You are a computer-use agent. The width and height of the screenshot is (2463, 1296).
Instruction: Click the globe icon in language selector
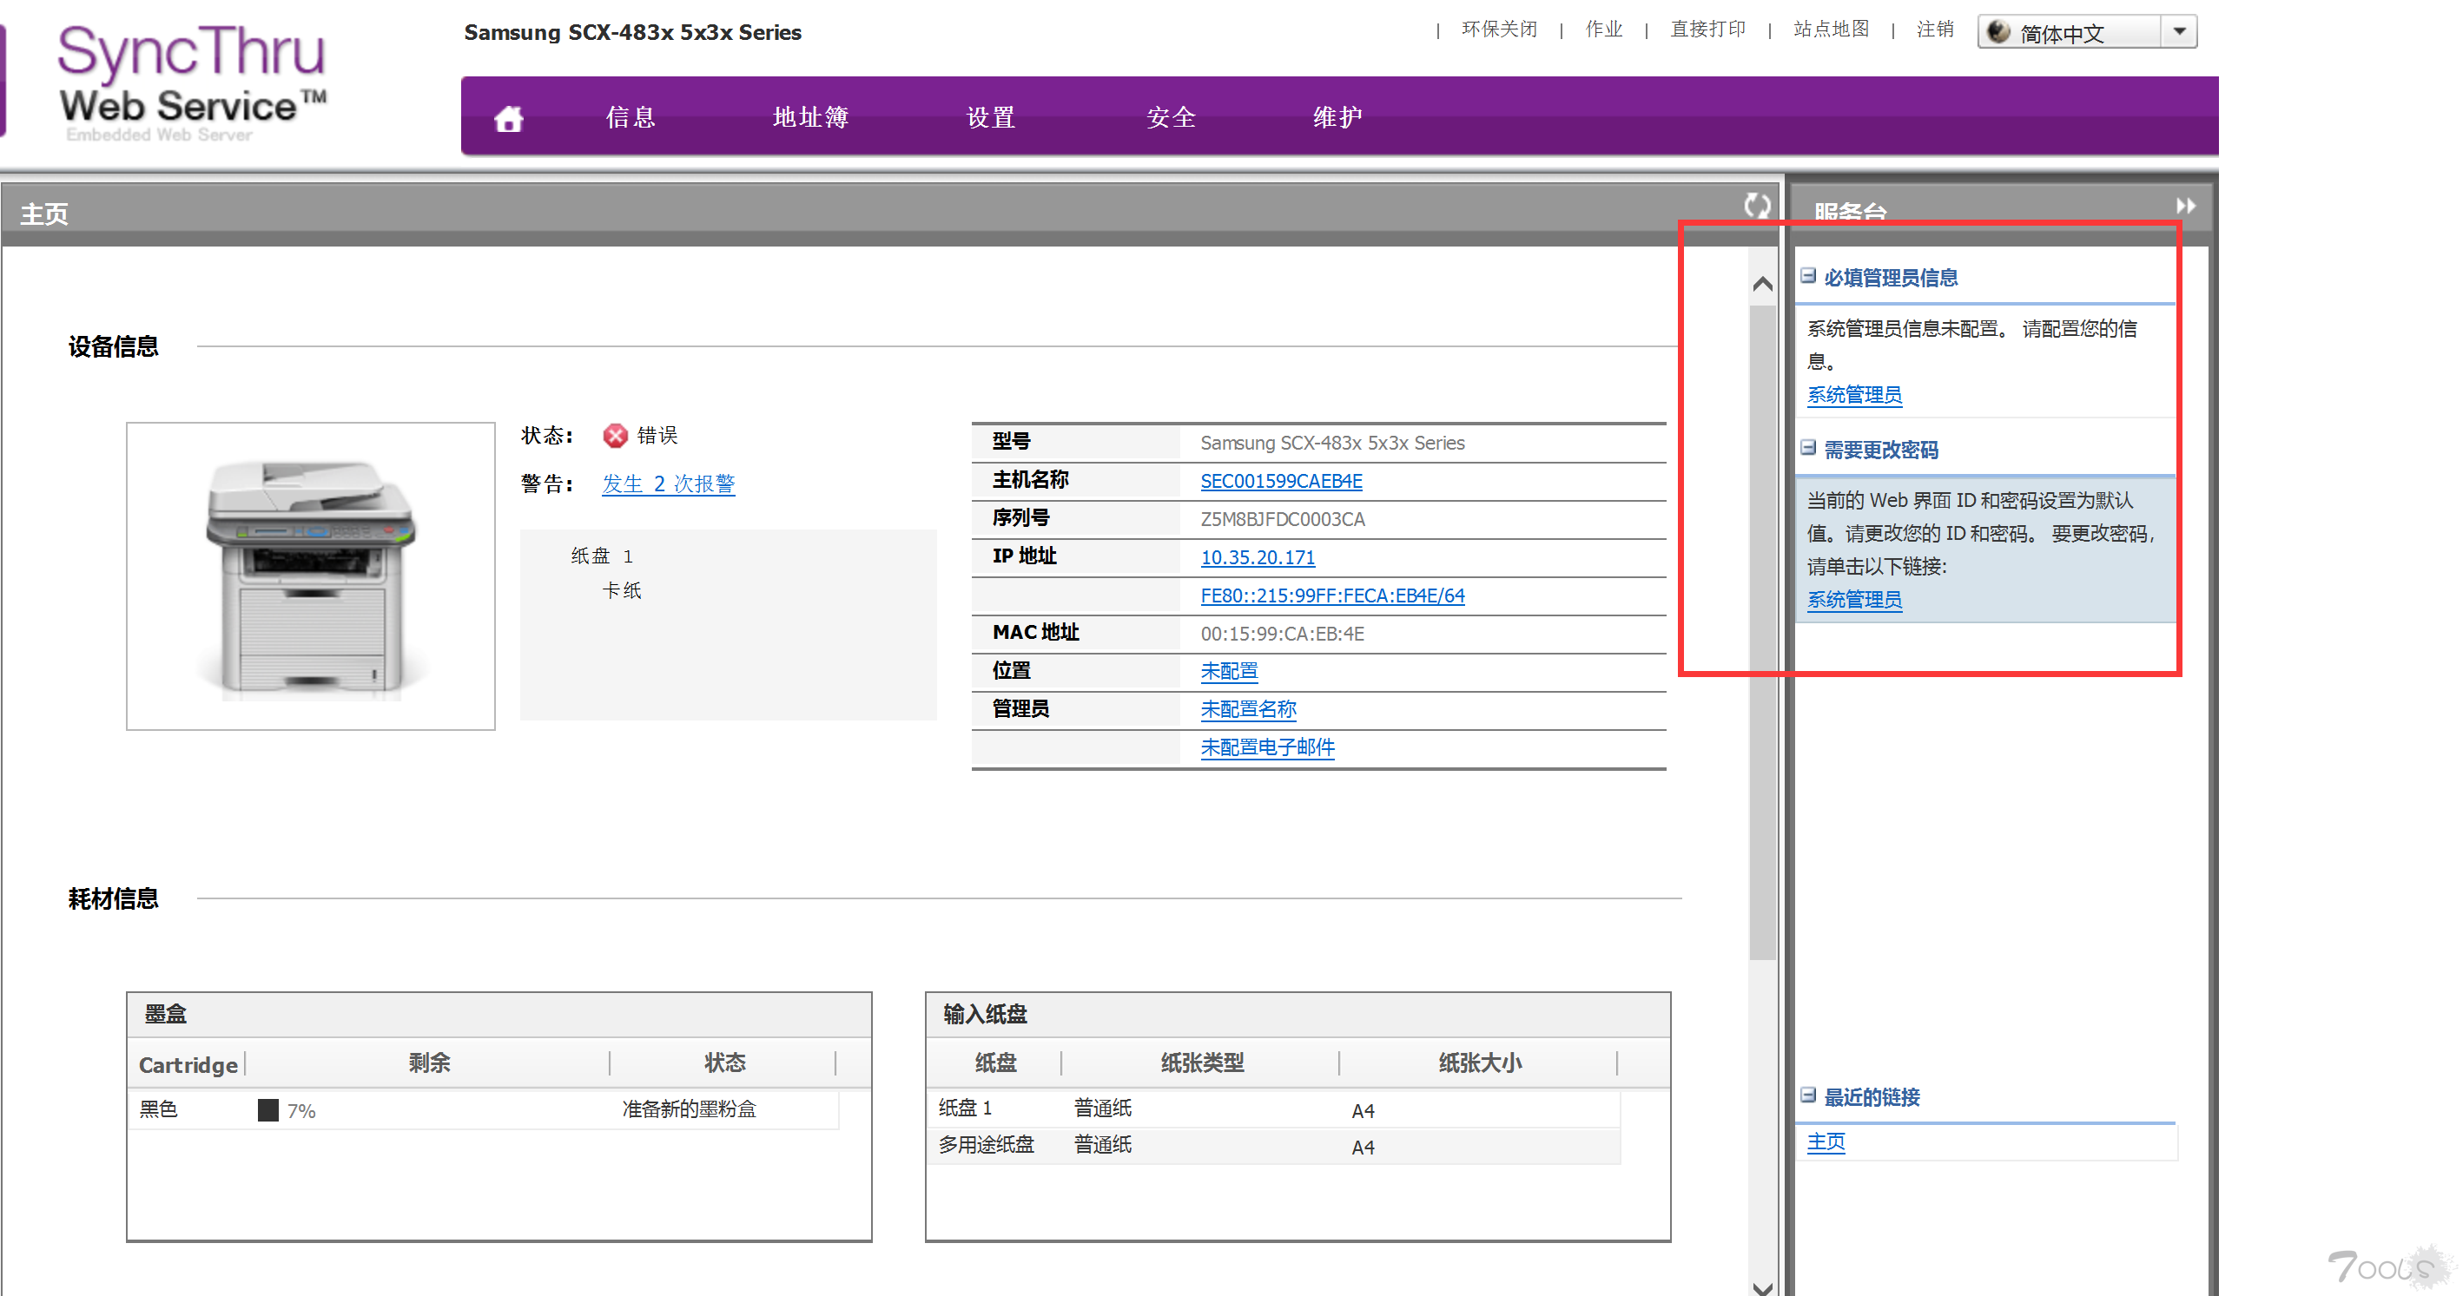[1998, 32]
